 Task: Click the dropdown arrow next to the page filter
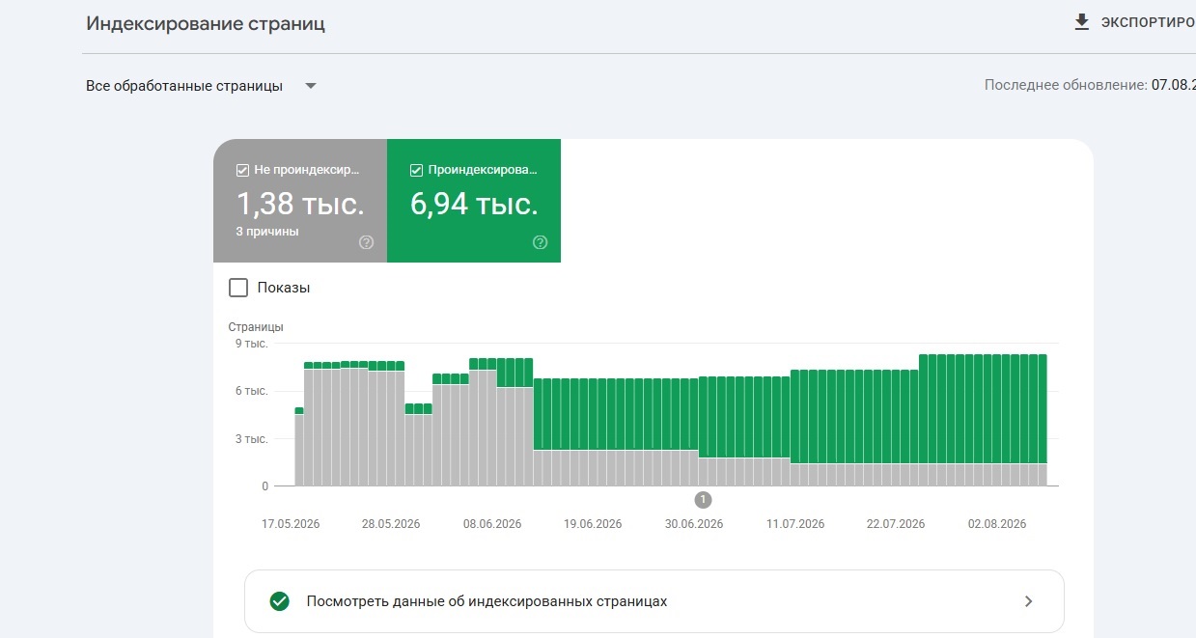click(x=311, y=86)
